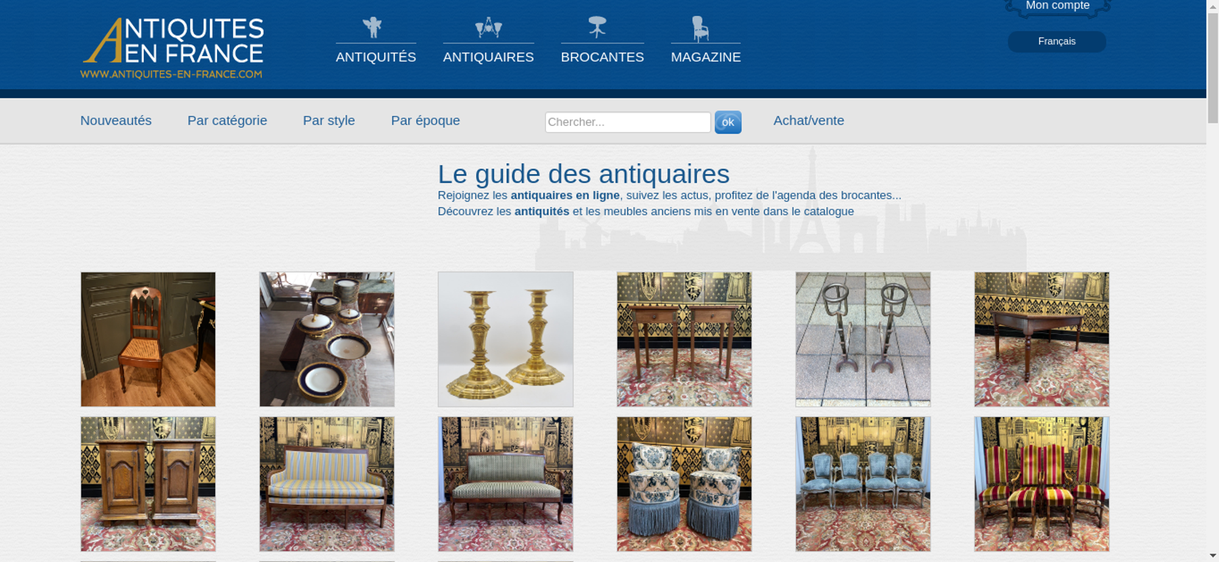The width and height of the screenshot is (1219, 562).
Task: Click the armchair icon above Magazine
Action: 700,28
